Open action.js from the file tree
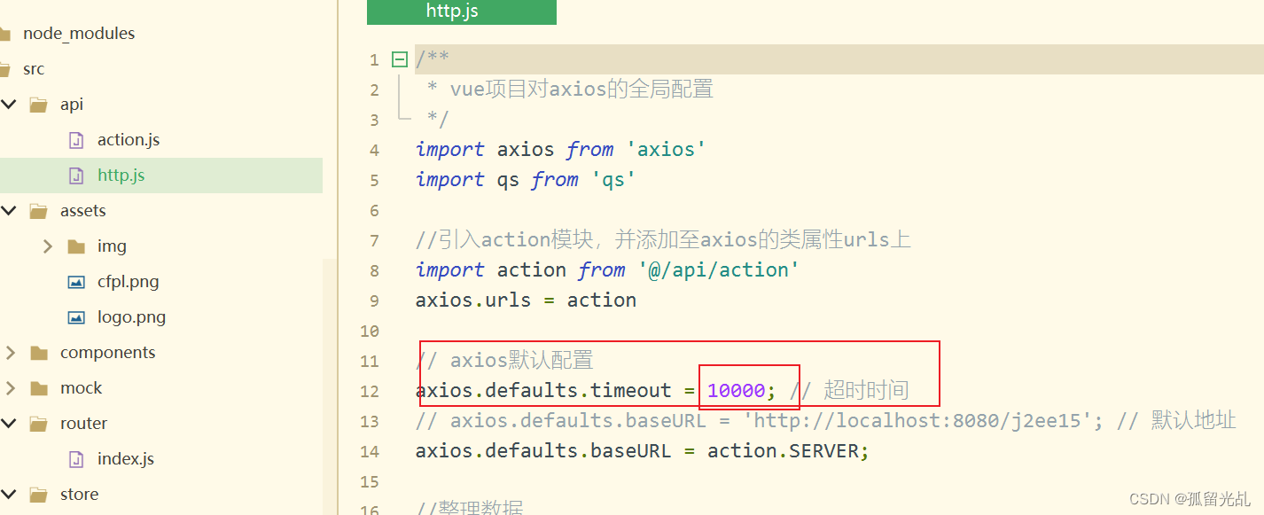The image size is (1264, 515). (129, 140)
